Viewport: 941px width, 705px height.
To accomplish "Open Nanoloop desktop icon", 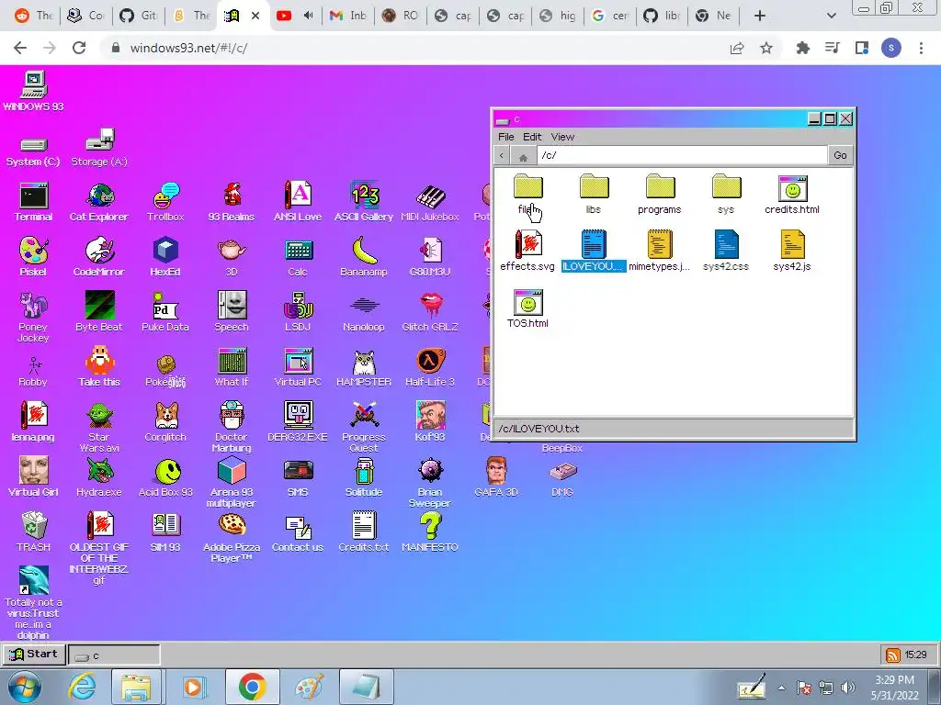I will (x=364, y=312).
